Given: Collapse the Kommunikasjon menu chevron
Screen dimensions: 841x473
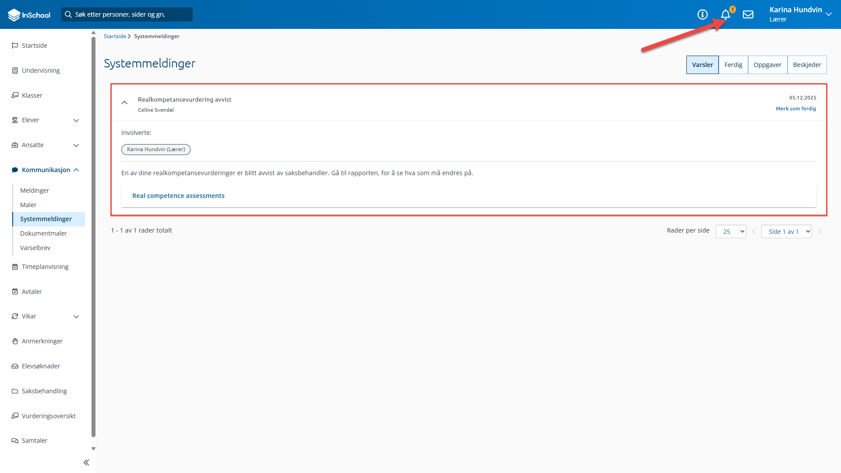Looking at the screenshot, I should click(76, 170).
